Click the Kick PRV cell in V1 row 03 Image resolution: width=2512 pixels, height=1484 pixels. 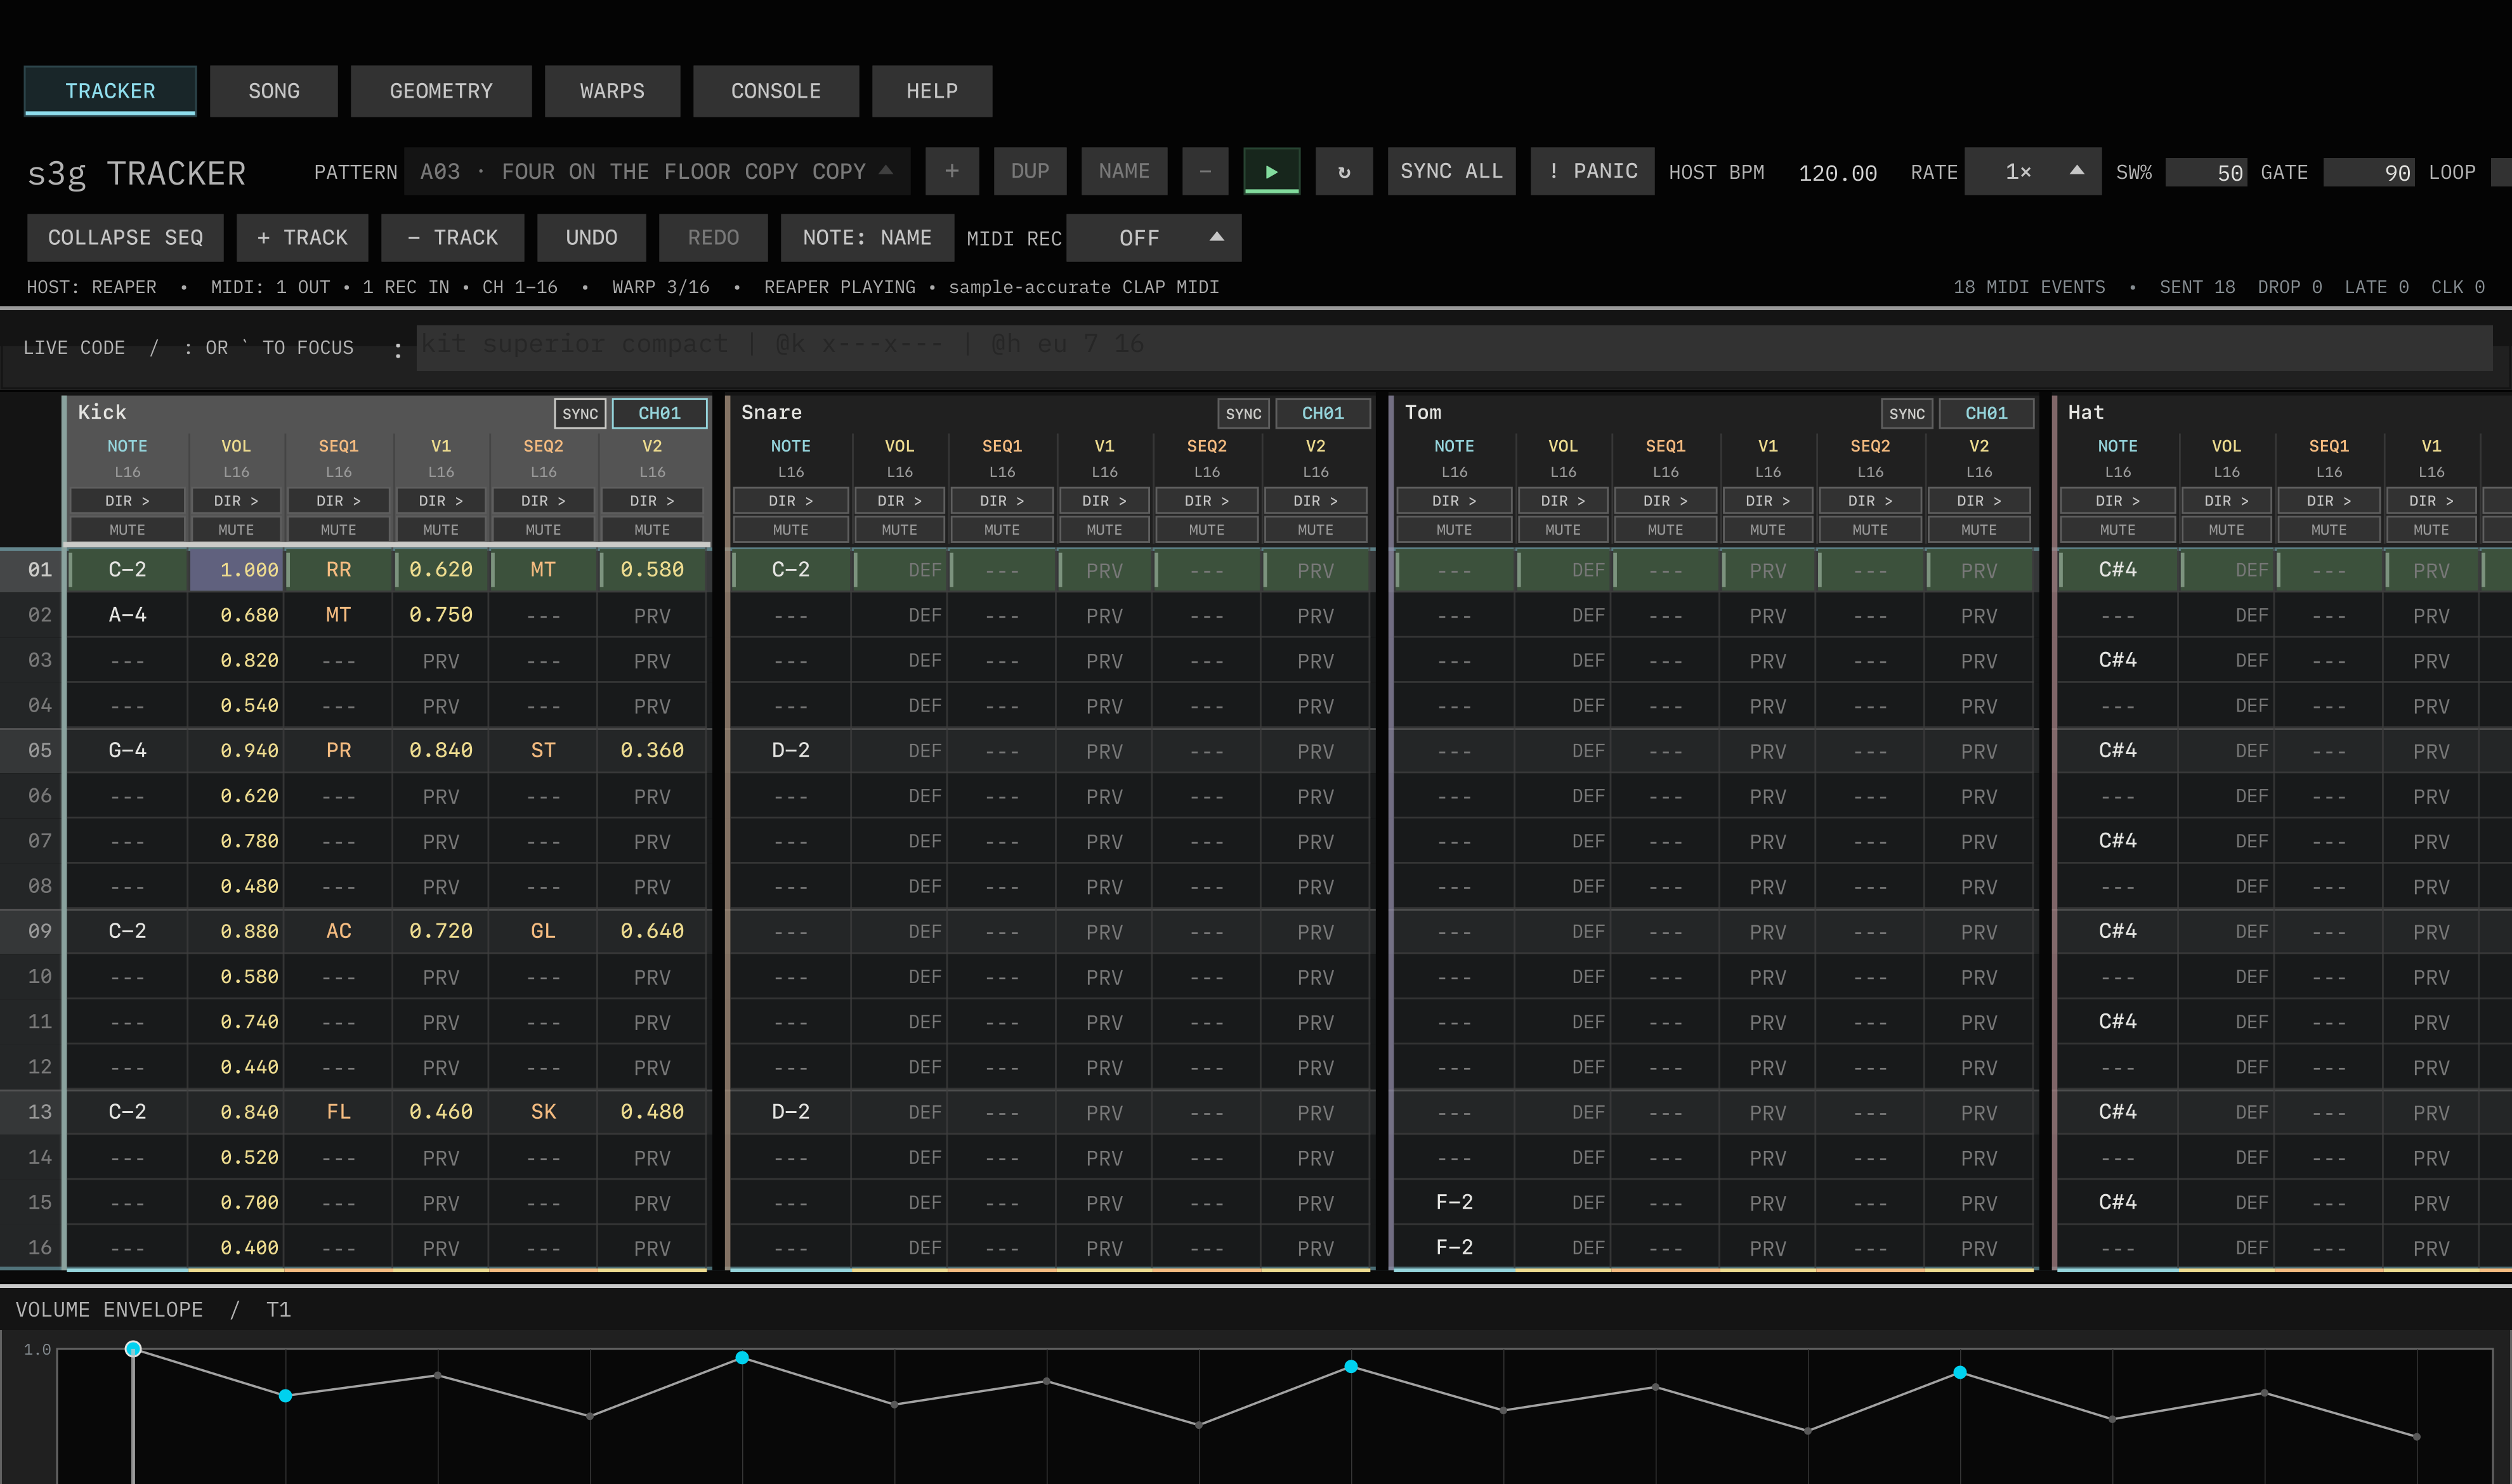[441, 661]
